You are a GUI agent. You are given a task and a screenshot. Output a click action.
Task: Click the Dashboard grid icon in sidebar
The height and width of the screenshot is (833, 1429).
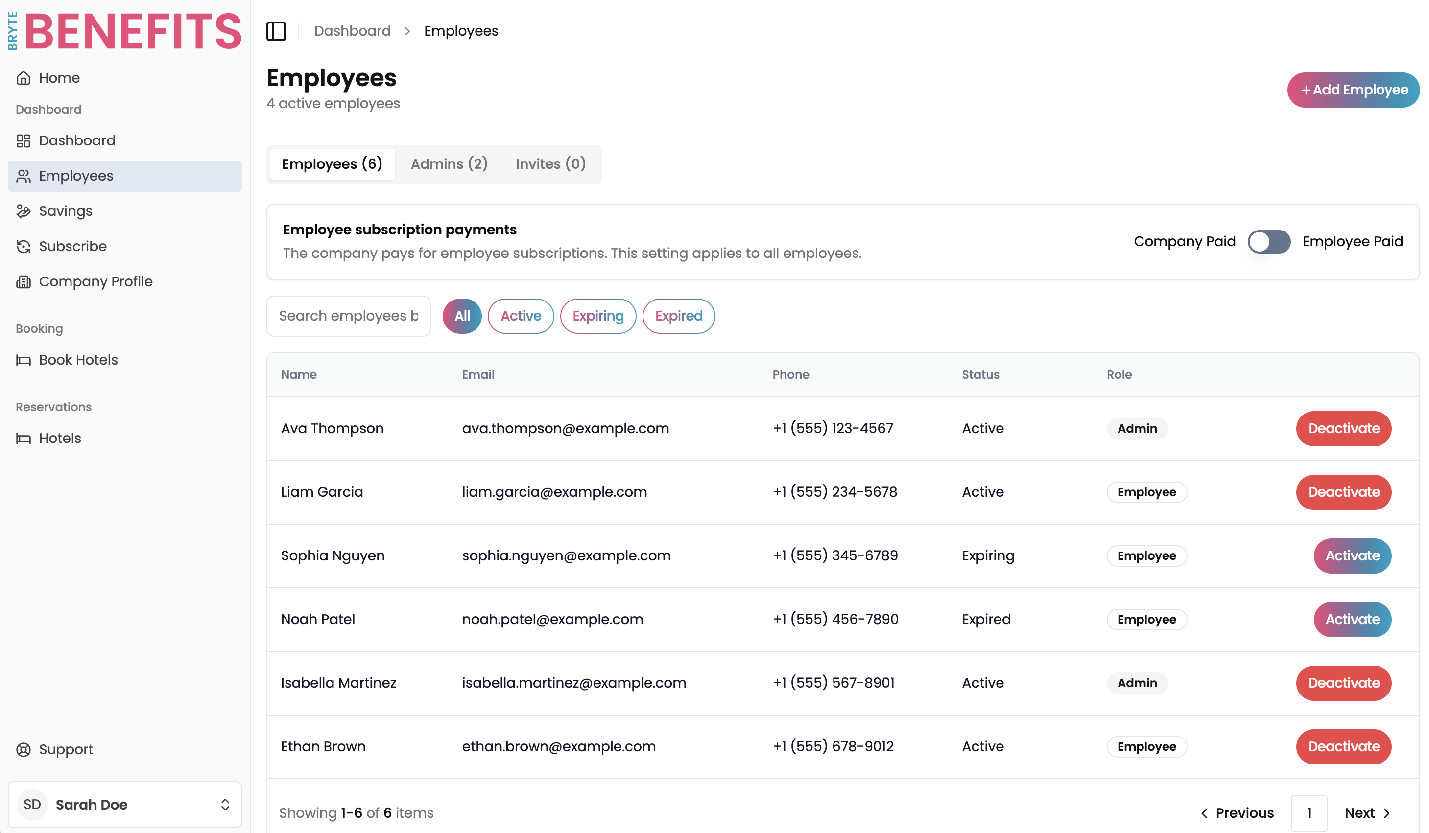click(23, 140)
